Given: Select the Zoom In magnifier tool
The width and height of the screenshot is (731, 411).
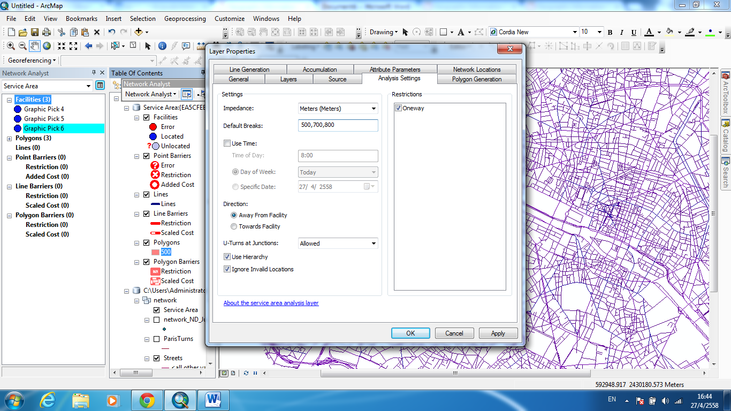Looking at the screenshot, I should click(11, 46).
